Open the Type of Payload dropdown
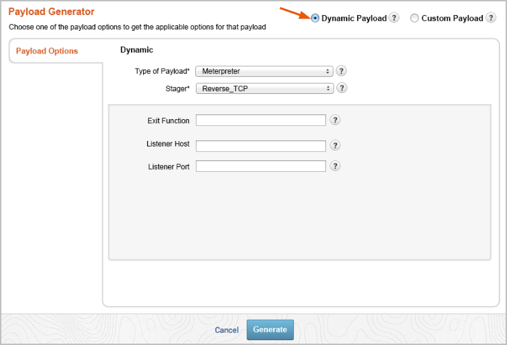 click(264, 71)
